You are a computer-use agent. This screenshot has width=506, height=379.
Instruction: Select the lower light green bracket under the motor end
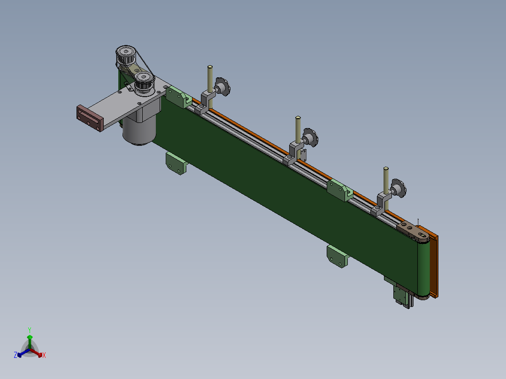pyautogui.click(x=176, y=164)
